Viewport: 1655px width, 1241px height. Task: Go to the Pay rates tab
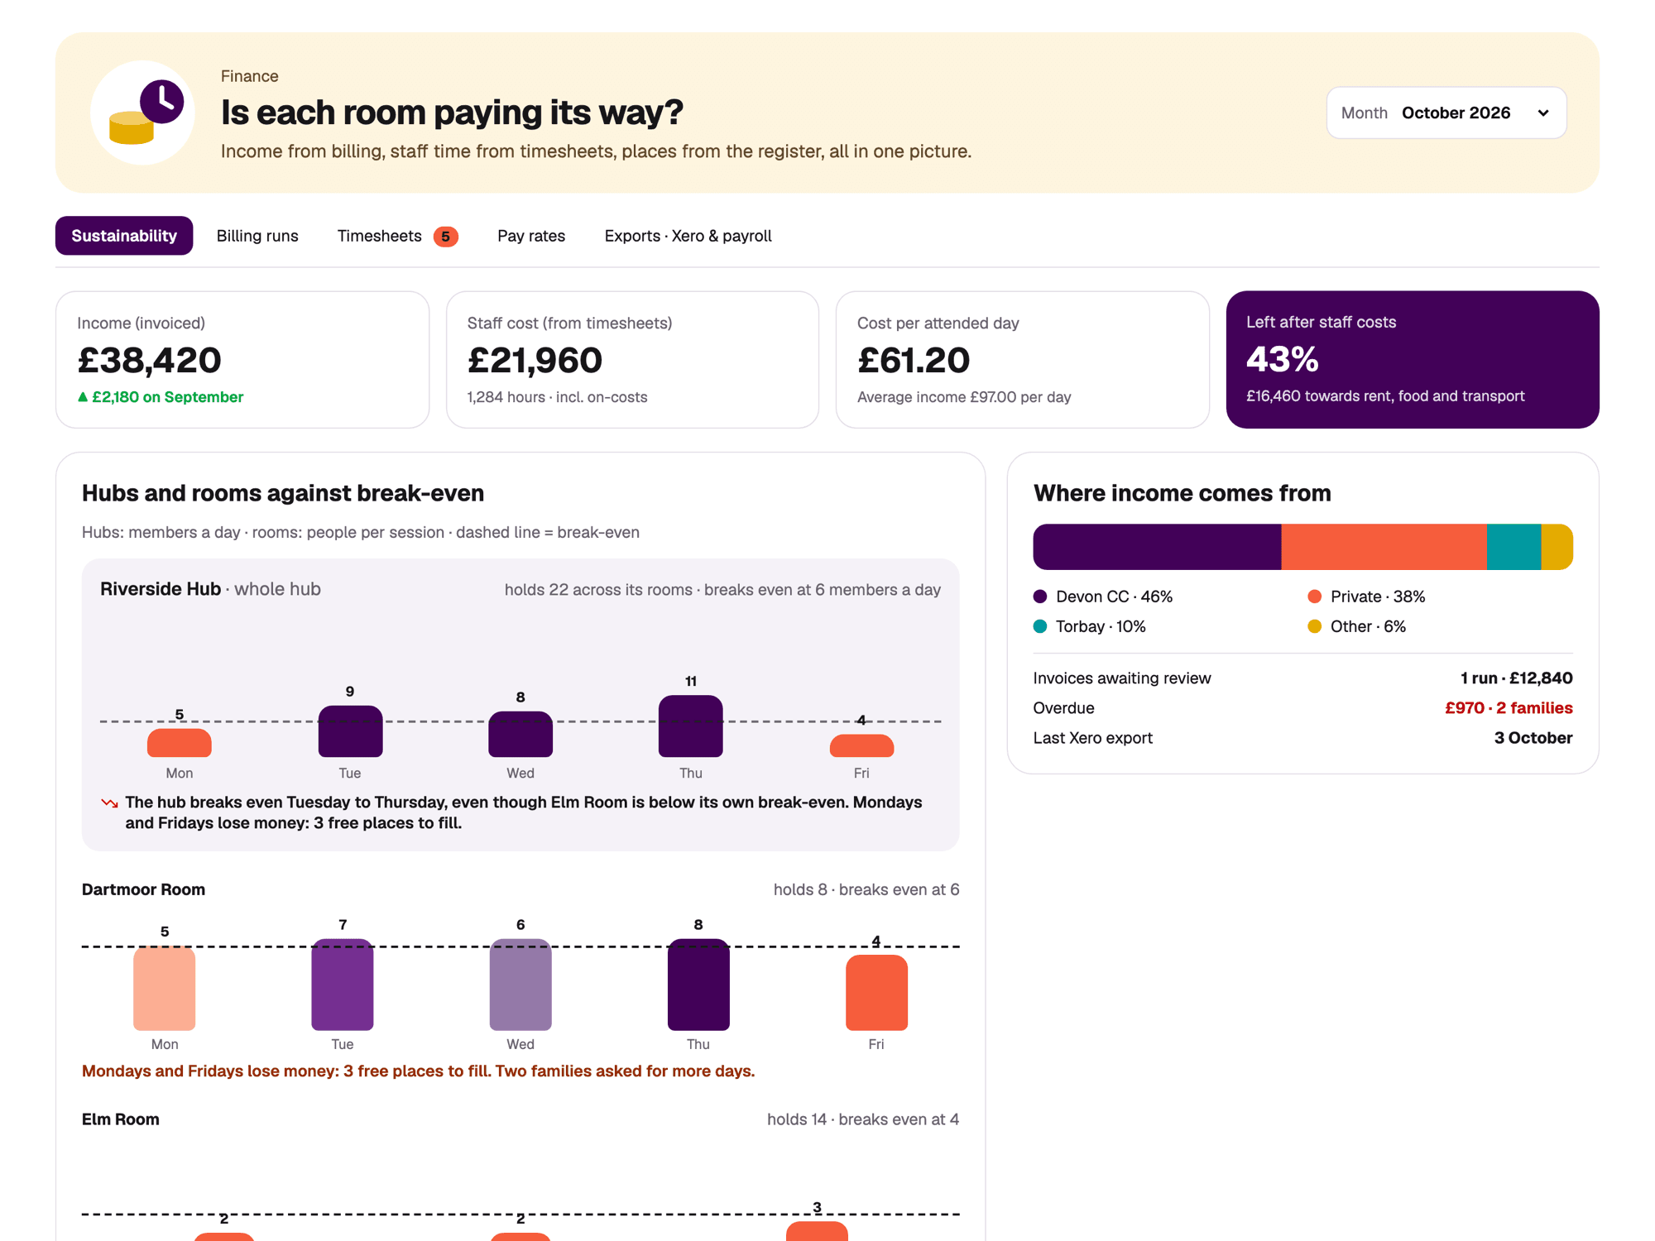[531, 236]
